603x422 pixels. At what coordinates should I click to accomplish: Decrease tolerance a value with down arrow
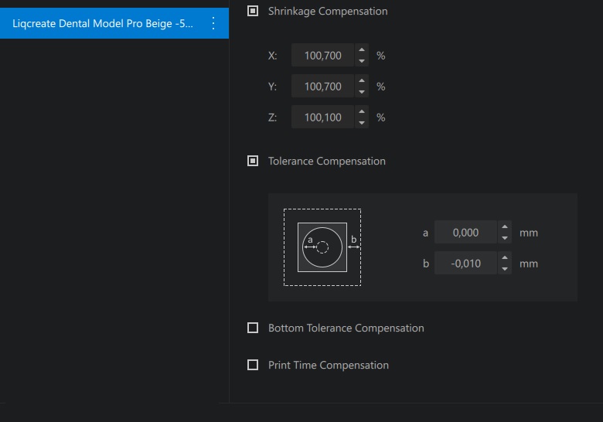505,238
